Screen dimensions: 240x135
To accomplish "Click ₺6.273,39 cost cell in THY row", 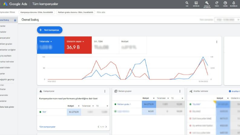I will (74, 112).
